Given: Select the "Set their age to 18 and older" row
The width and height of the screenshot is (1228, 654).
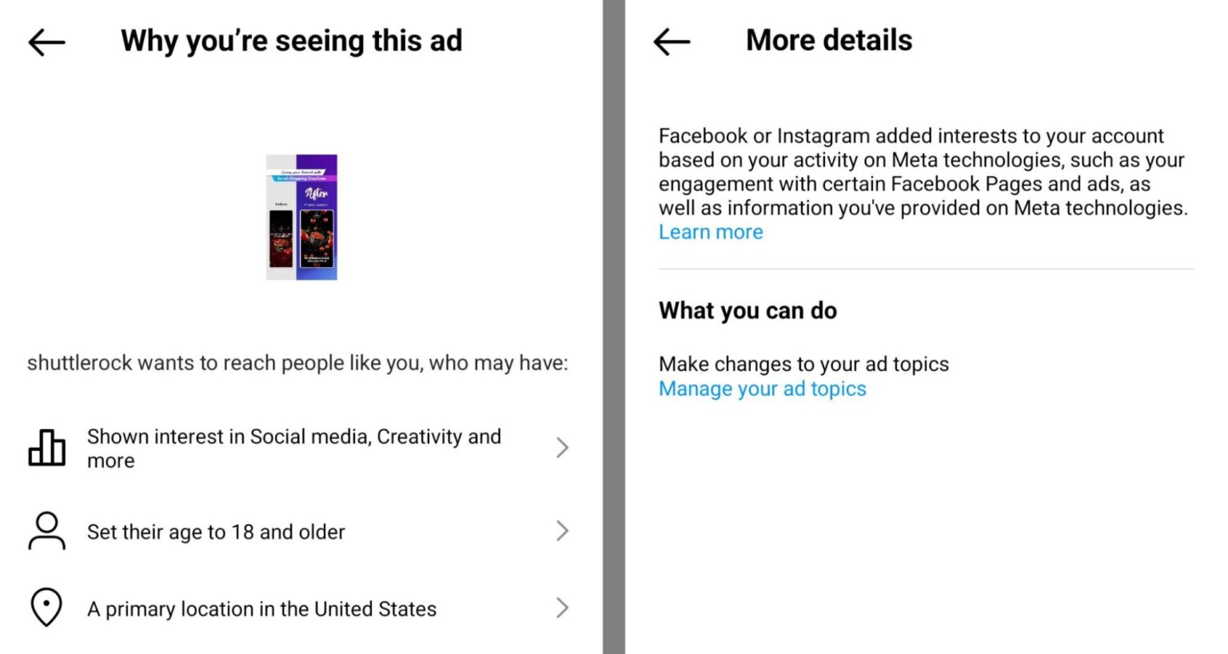Looking at the screenshot, I should 216,531.
